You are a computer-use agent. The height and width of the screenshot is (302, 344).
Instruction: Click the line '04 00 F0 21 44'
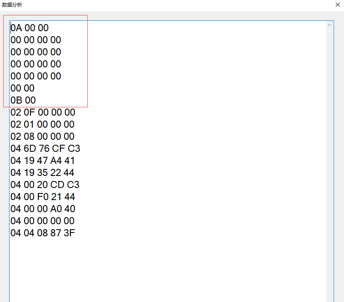(43, 197)
